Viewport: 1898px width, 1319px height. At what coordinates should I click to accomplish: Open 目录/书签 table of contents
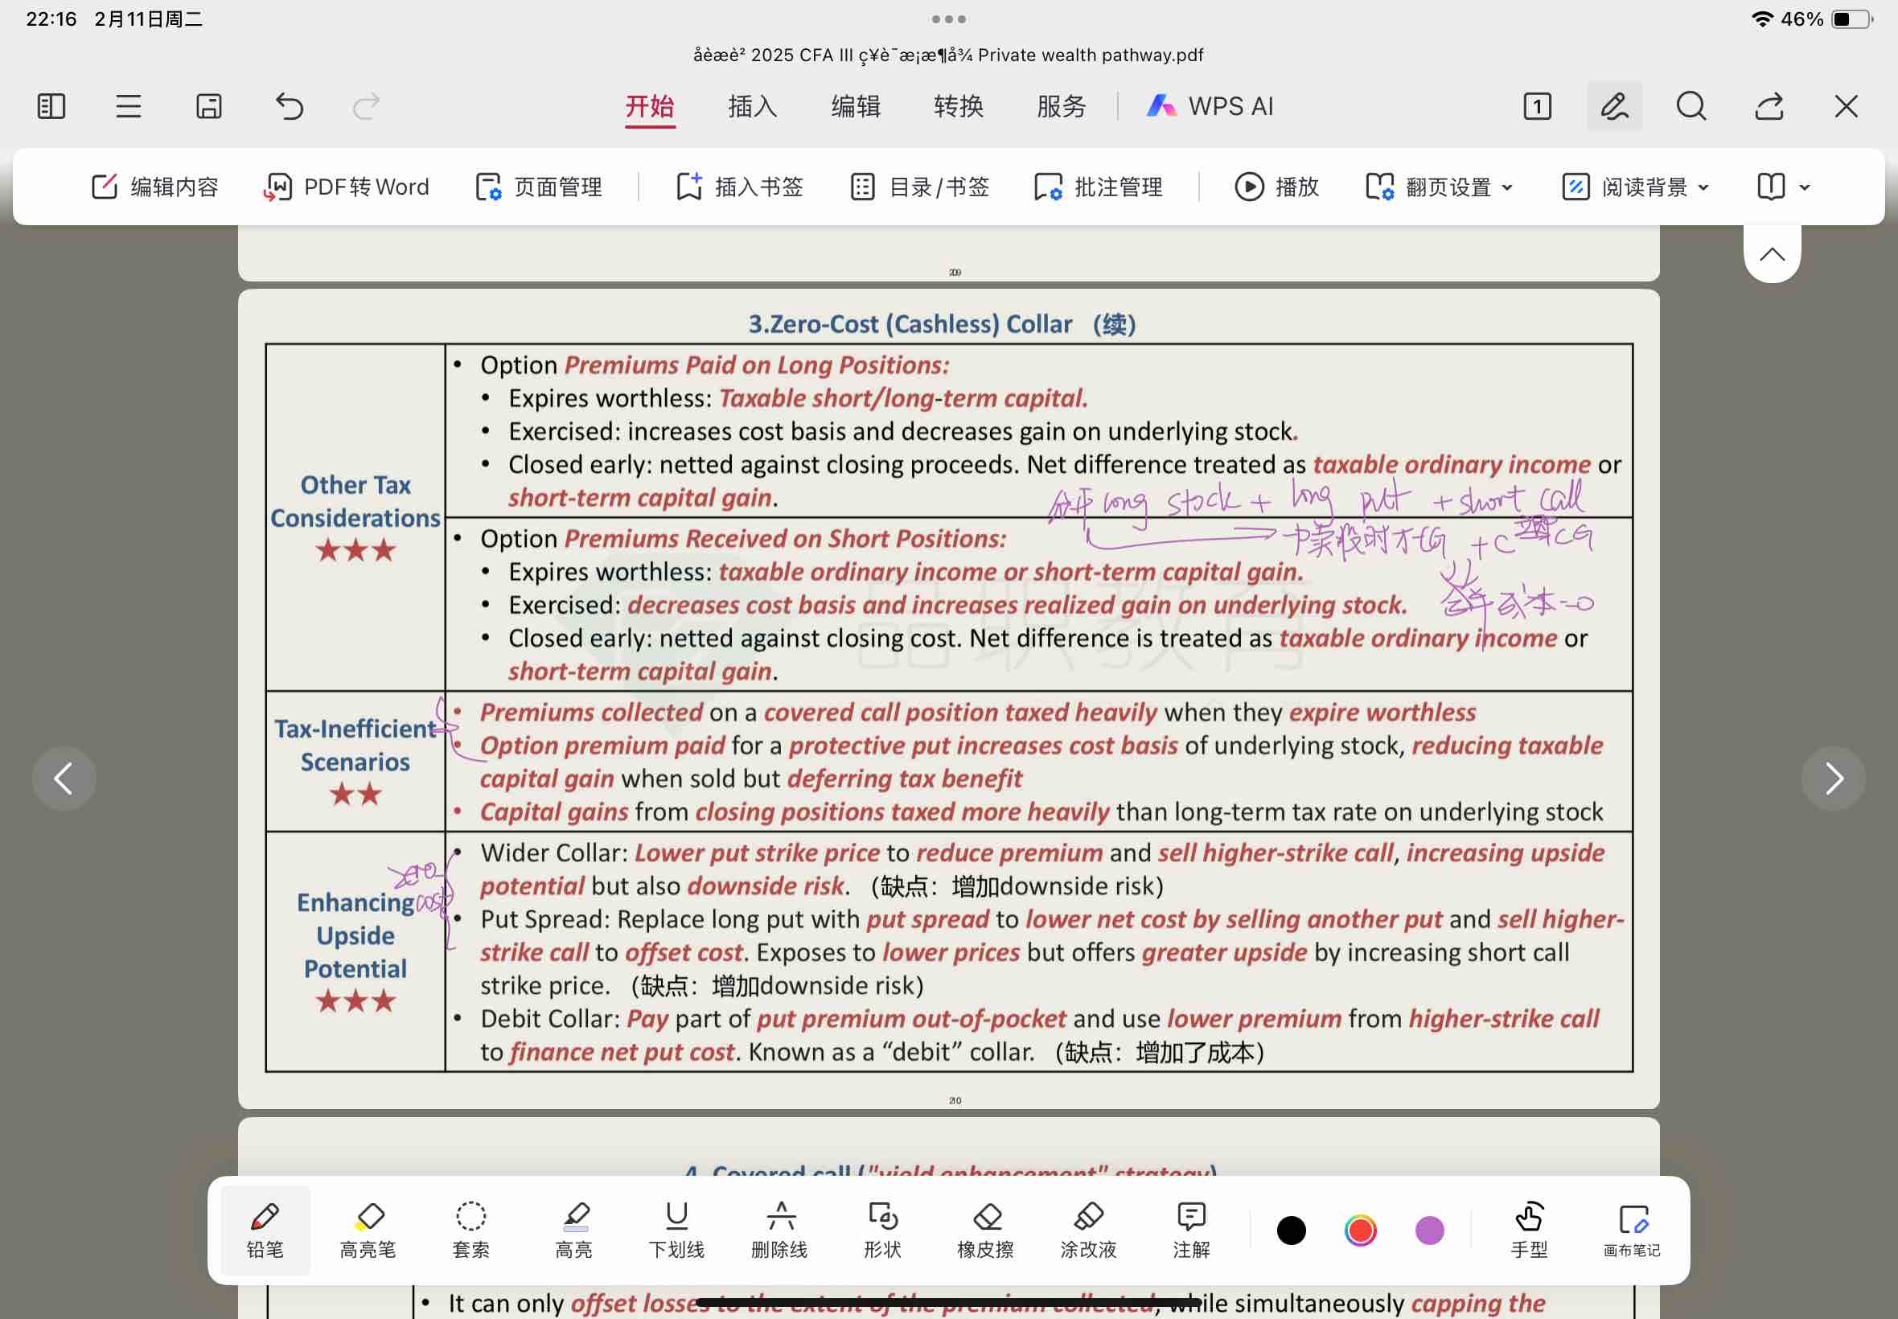[x=920, y=187]
